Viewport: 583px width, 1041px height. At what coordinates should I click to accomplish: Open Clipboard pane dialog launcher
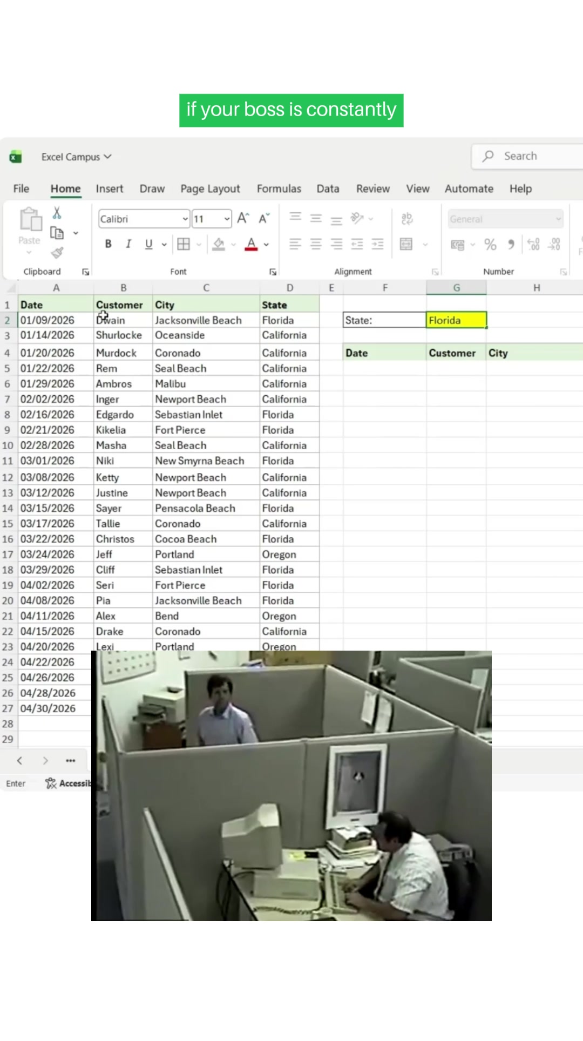click(x=85, y=272)
